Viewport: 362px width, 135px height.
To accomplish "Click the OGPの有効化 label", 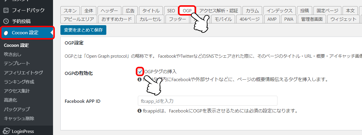I will [79, 73].
